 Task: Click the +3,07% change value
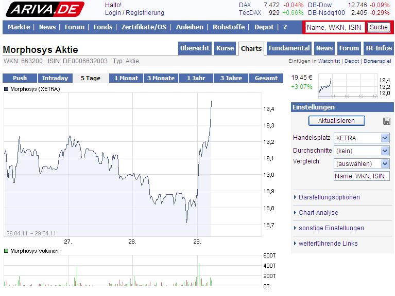[x=302, y=87]
